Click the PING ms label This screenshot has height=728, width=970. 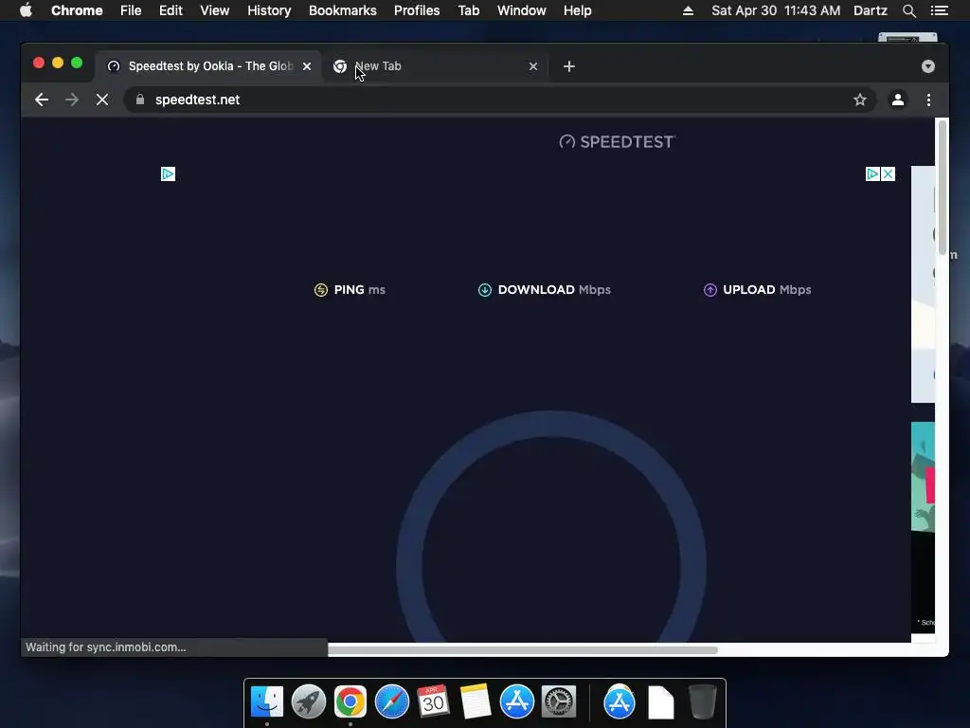click(359, 290)
